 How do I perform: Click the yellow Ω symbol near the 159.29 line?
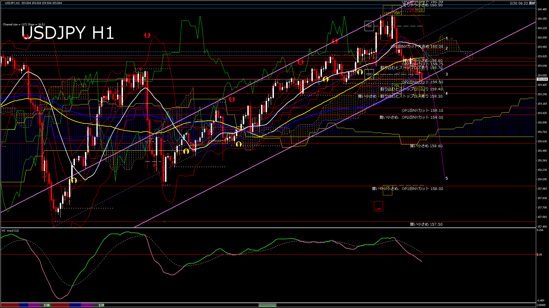click(x=326, y=79)
